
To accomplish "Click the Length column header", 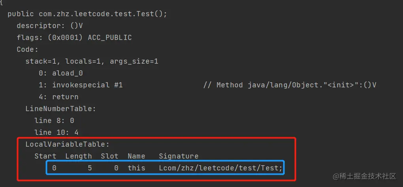I will tap(78, 156).
